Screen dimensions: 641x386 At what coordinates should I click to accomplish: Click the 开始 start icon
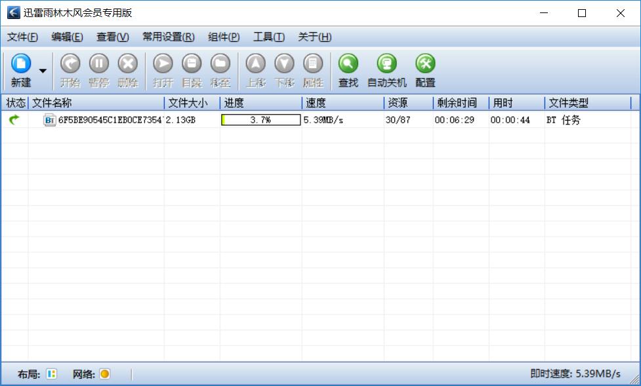pyautogui.click(x=70, y=64)
